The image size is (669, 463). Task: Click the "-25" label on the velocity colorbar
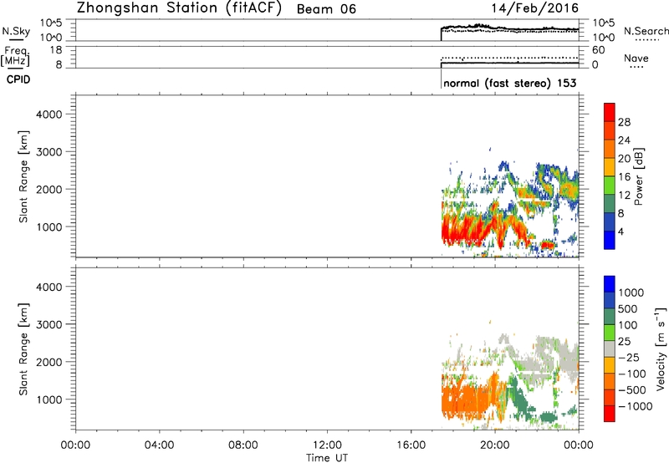pos(629,358)
